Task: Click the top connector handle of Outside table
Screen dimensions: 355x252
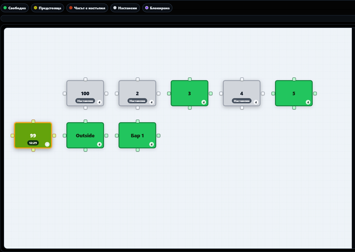Action: (85, 121)
